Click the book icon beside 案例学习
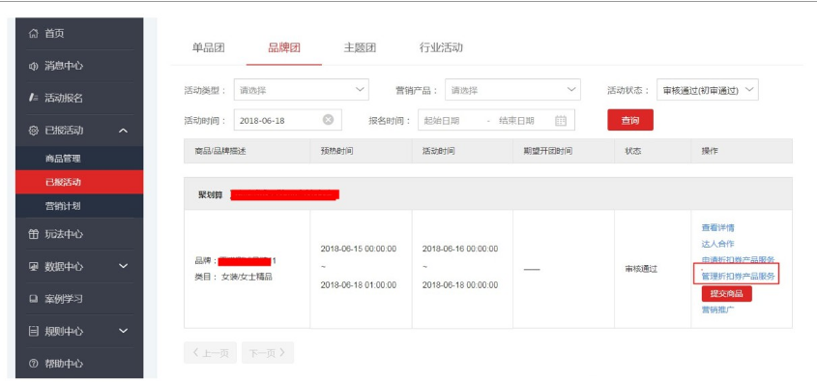Image resolution: width=817 pixels, height=383 pixels. 33,299
